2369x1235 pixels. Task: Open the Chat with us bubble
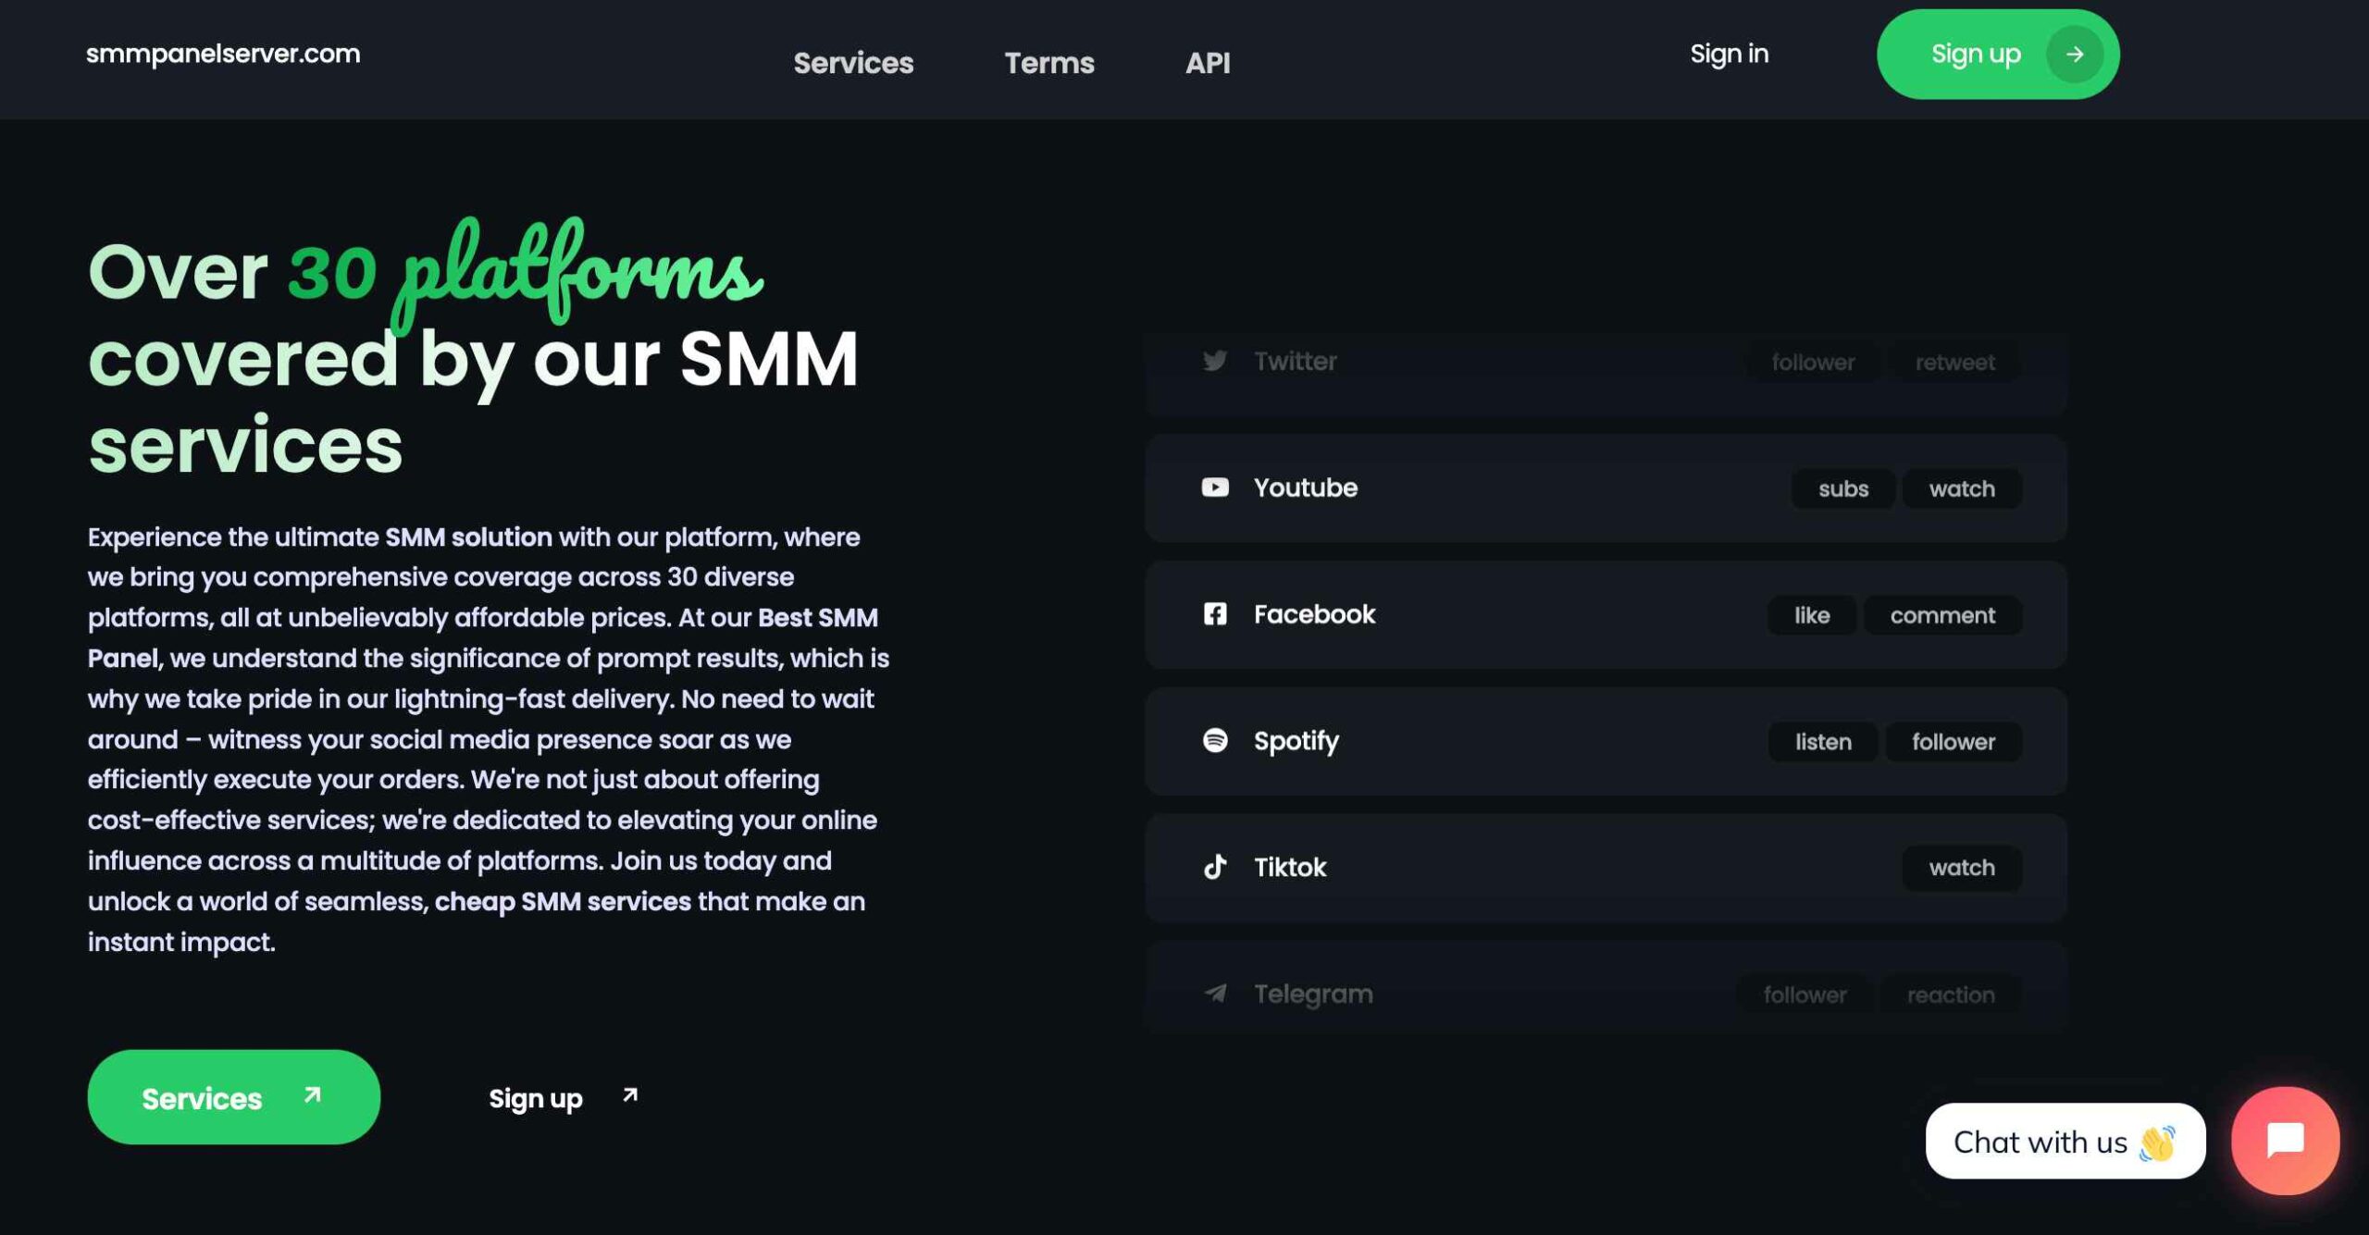click(2064, 1142)
